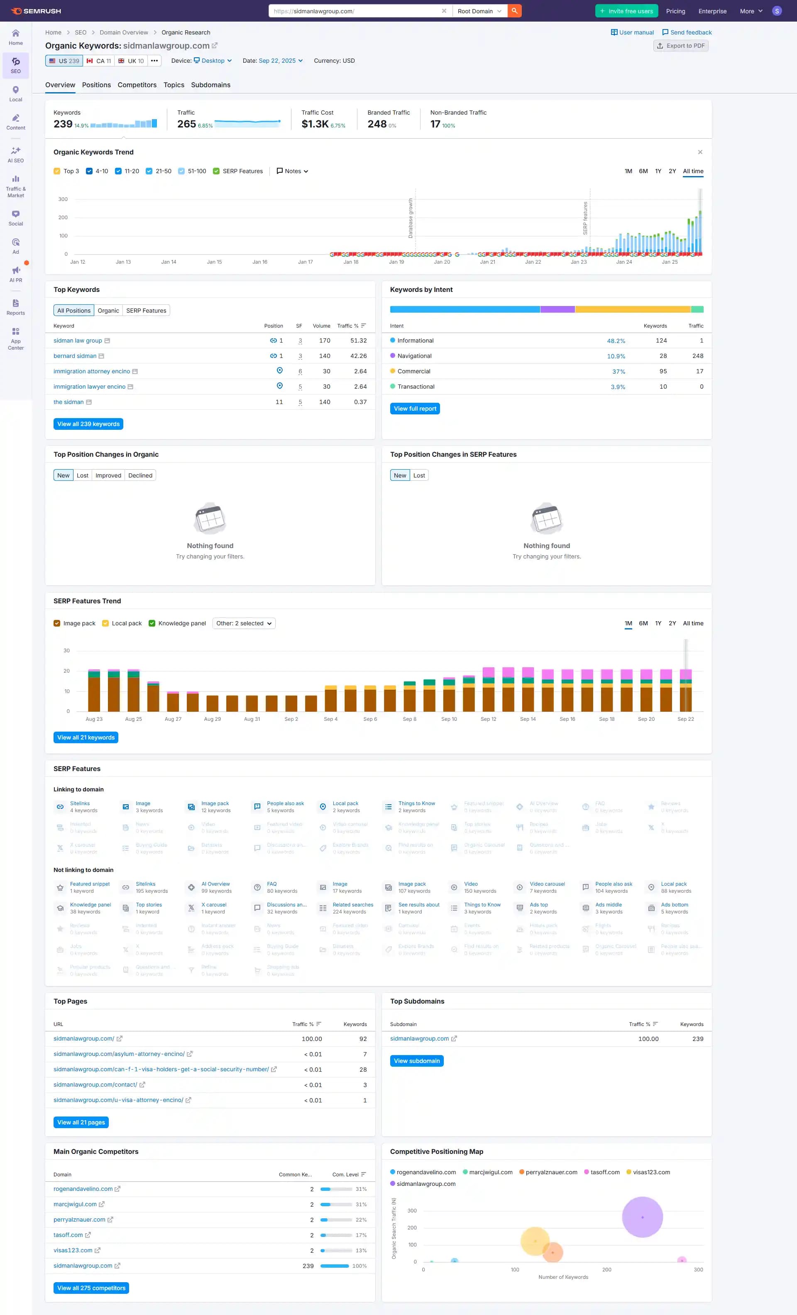The image size is (797, 1315).
Task: Uncheck the Local pack checkbox
Action: point(105,623)
